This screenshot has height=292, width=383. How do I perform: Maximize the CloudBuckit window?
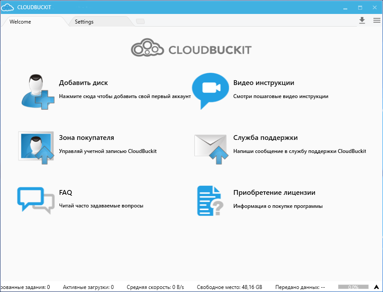(360, 7)
